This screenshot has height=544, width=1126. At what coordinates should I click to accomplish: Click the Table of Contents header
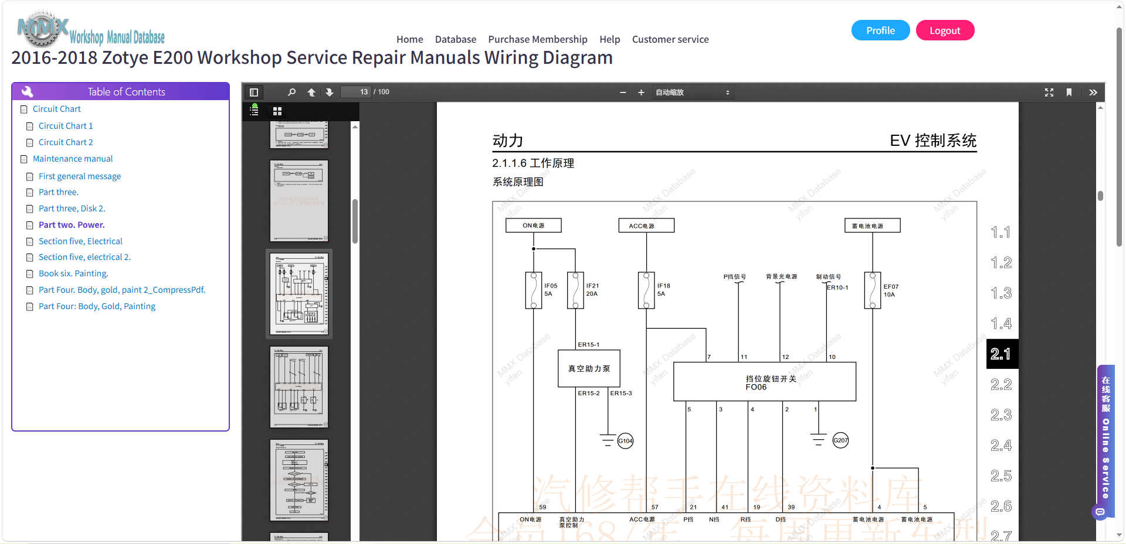(120, 91)
